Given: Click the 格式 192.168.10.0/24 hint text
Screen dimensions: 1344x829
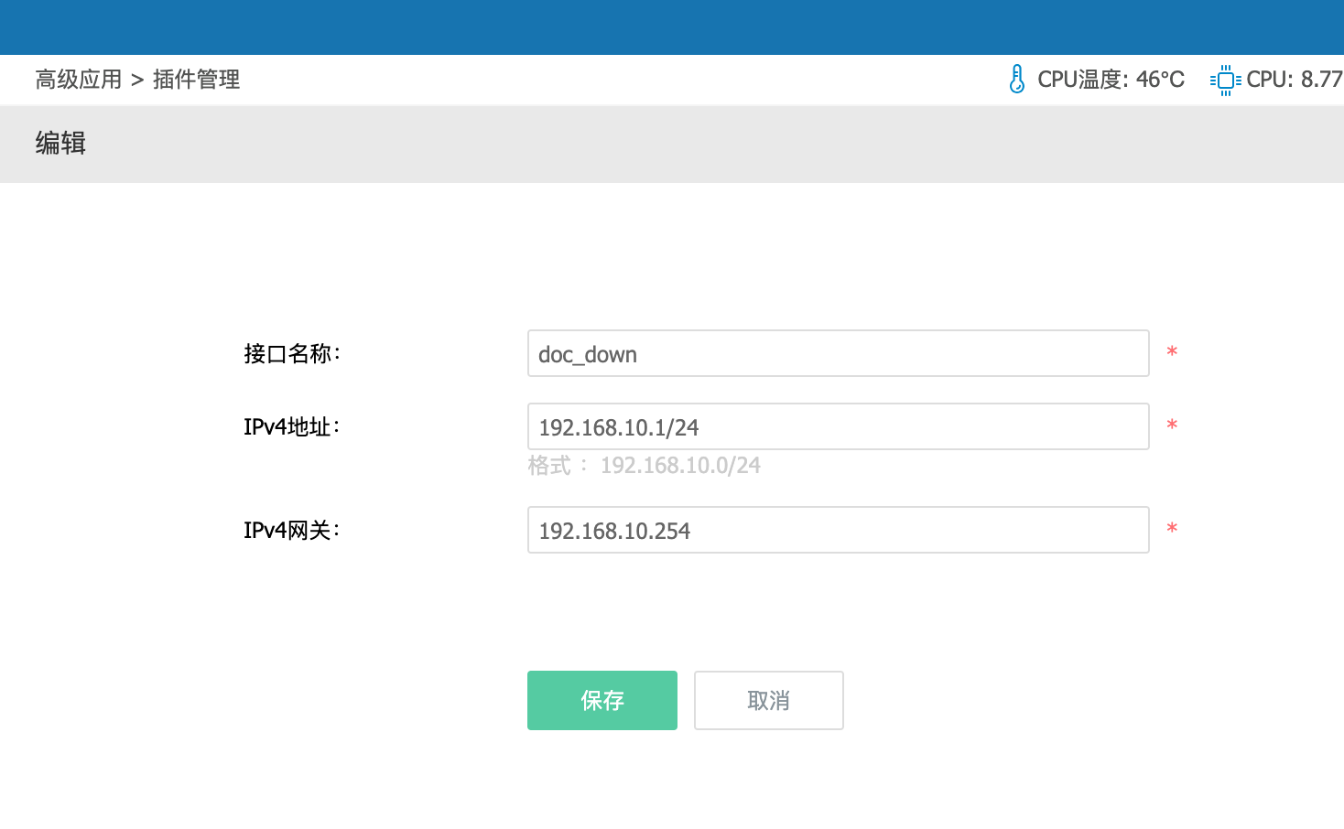Looking at the screenshot, I should click(x=644, y=466).
